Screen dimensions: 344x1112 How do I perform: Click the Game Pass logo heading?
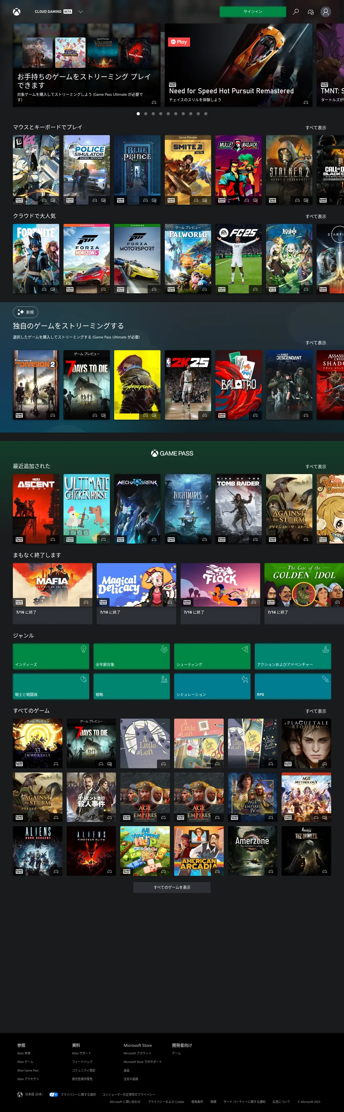pyautogui.click(x=172, y=453)
